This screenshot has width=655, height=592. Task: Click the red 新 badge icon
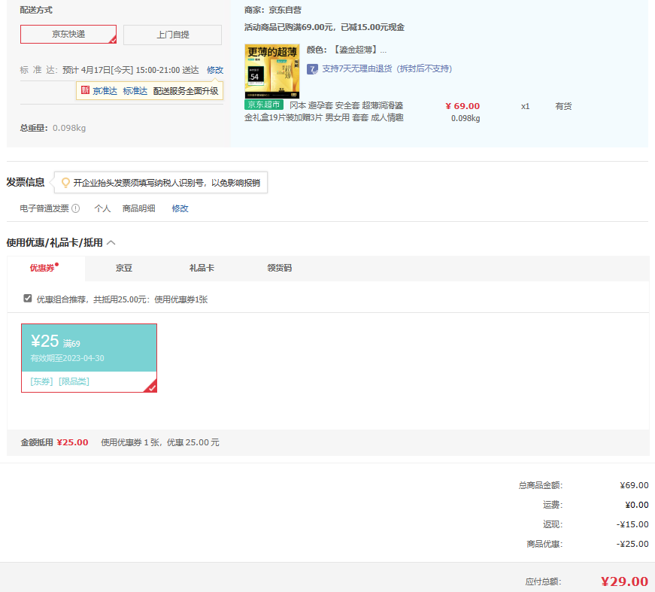point(85,90)
